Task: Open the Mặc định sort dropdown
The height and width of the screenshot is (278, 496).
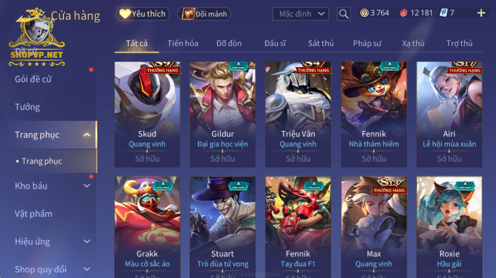Action: (301, 14)
